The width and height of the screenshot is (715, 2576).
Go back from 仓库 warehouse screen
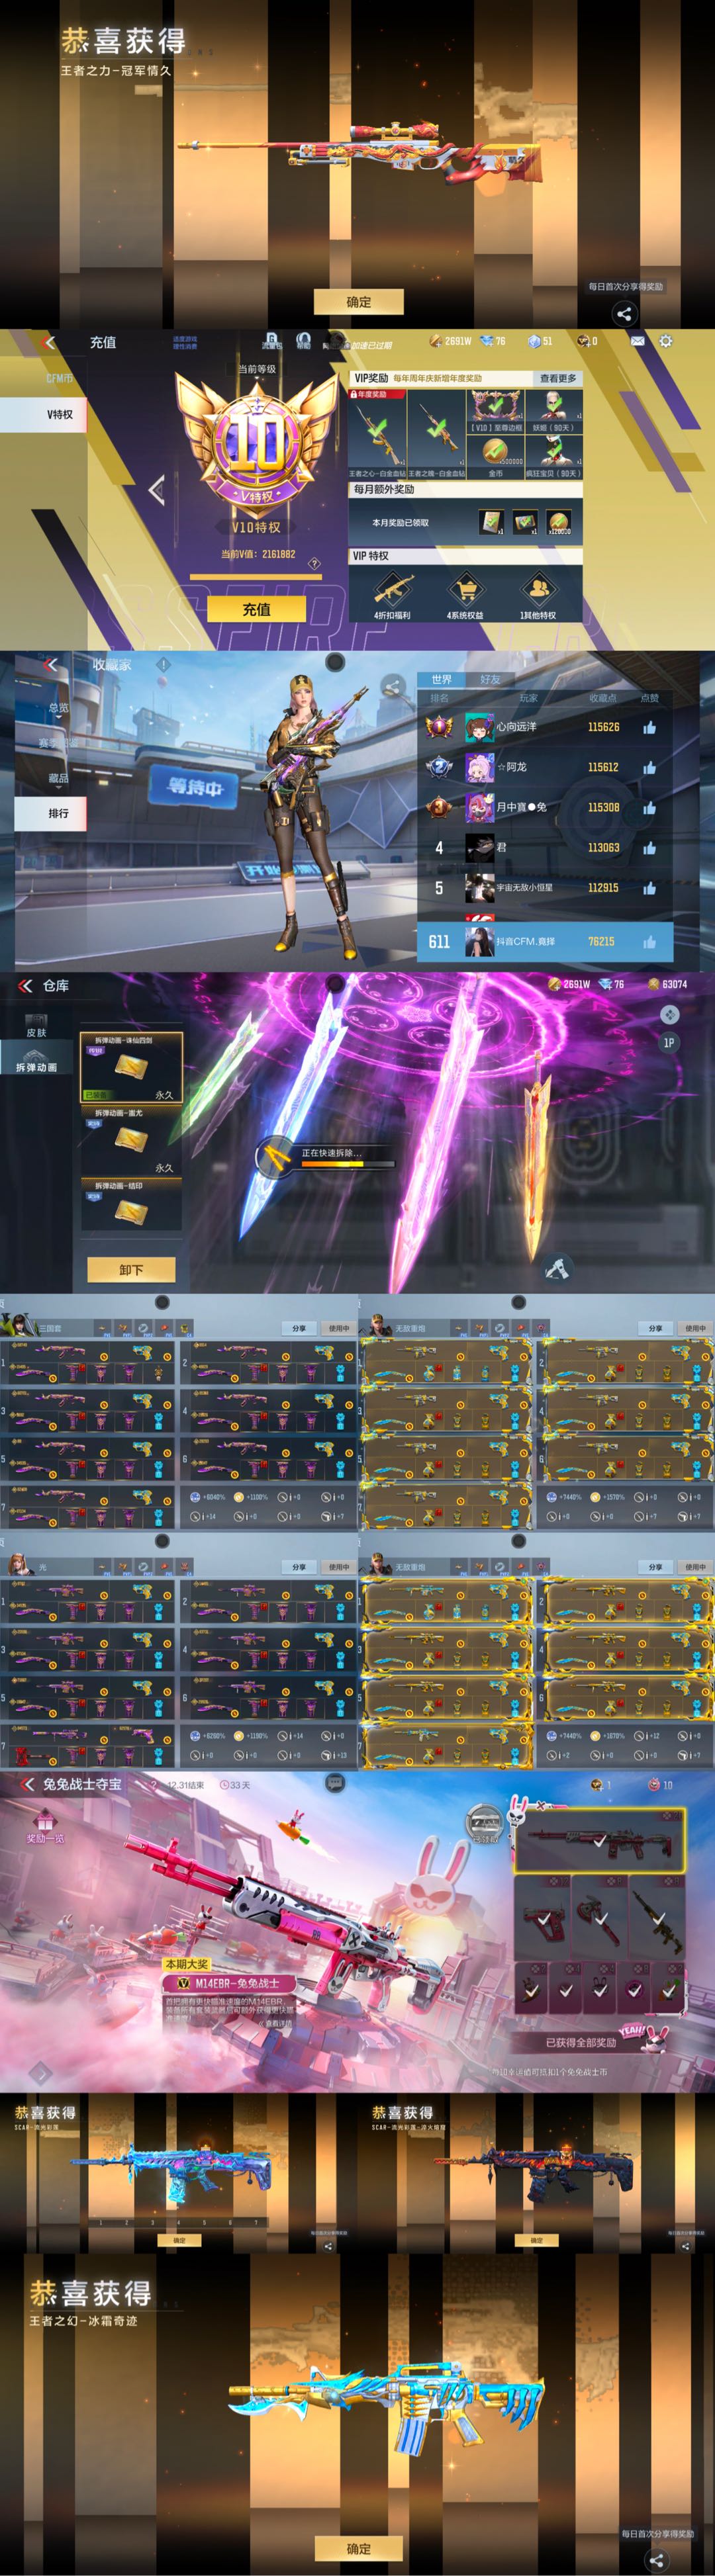coord(25,985)
